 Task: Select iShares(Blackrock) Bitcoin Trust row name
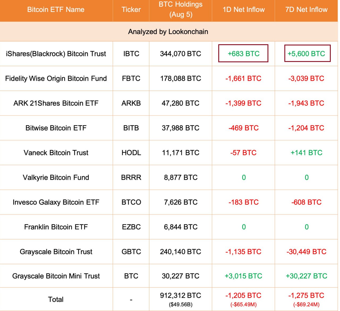[56, 54]
